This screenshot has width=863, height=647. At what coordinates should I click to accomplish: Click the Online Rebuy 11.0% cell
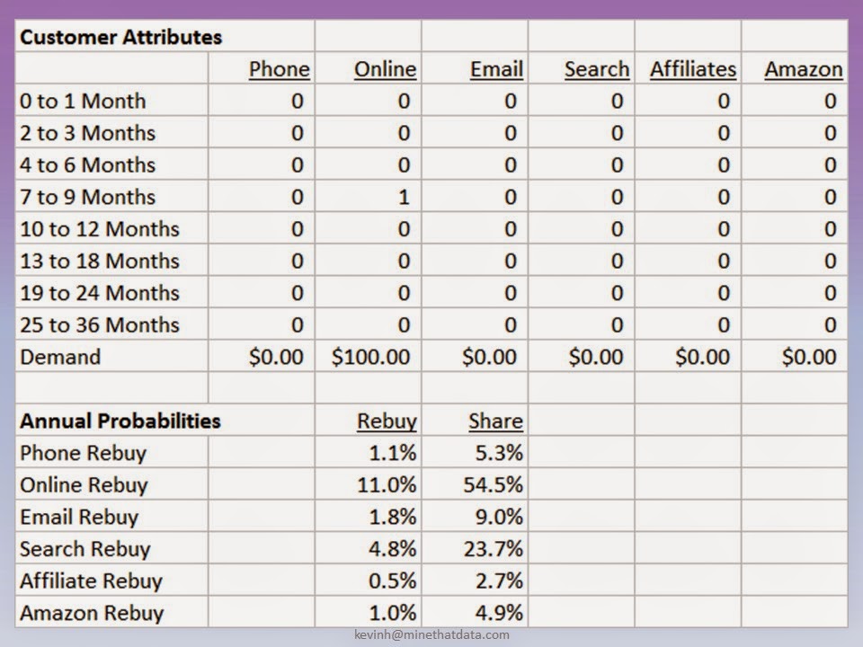(369, 484)
